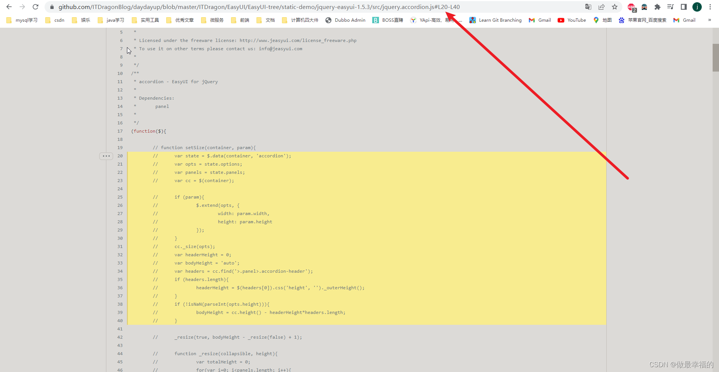Viewport: 719px width, 372px height.
Task: Open the 微服务 bookmark folder
Action: click(212, 20)
